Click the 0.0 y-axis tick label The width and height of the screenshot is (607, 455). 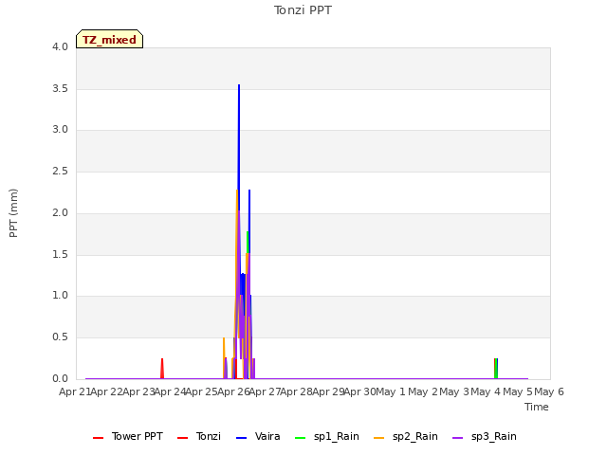tap(60, 378)
